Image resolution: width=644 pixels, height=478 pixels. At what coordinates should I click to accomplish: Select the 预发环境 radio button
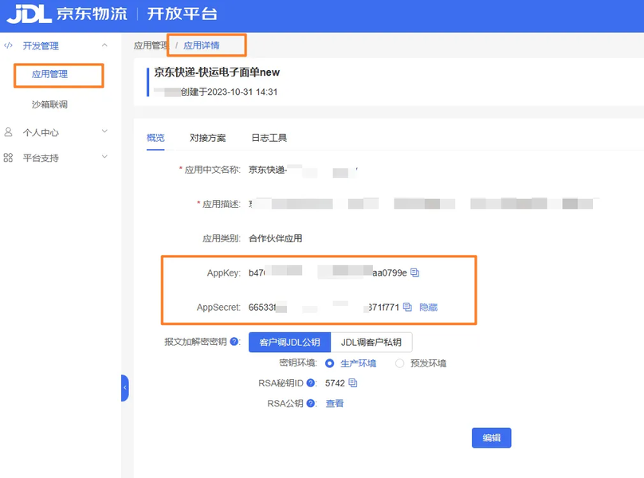point(400,363)
